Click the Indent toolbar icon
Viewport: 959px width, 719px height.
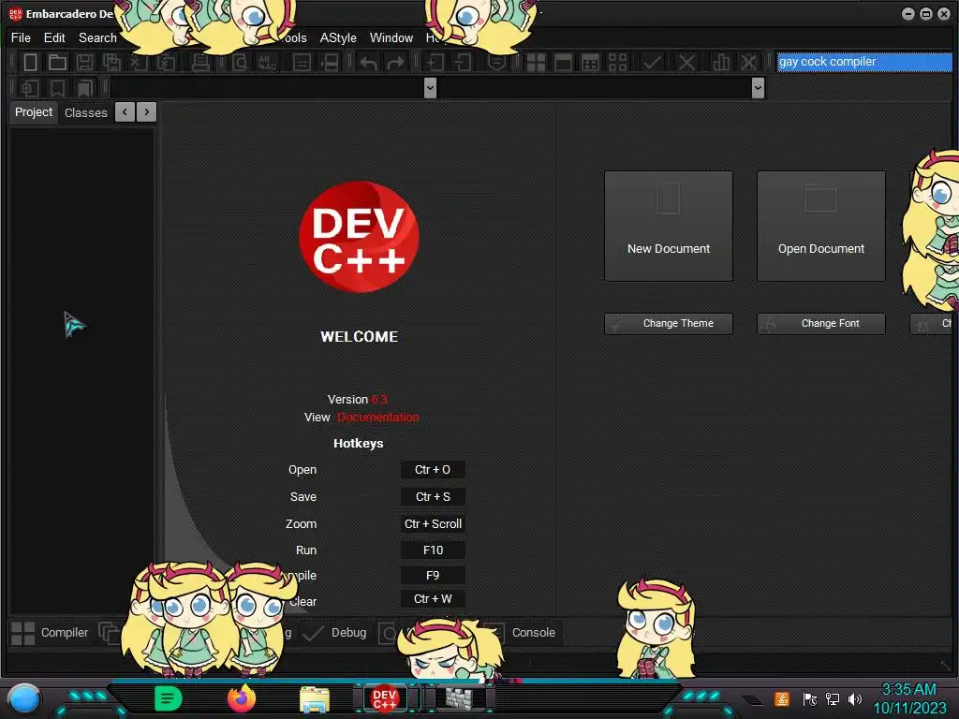[435, 62]
